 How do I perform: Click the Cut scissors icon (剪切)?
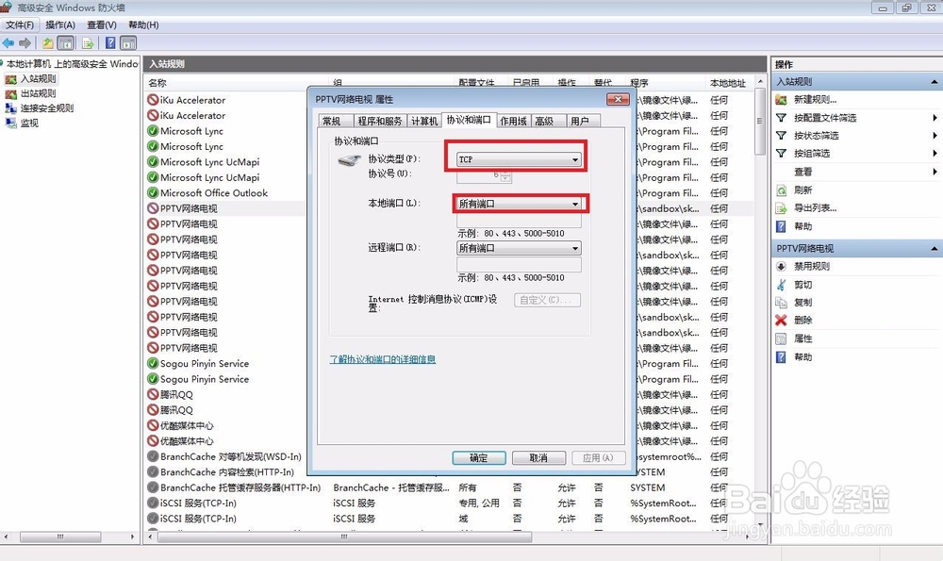pos(781,285)
